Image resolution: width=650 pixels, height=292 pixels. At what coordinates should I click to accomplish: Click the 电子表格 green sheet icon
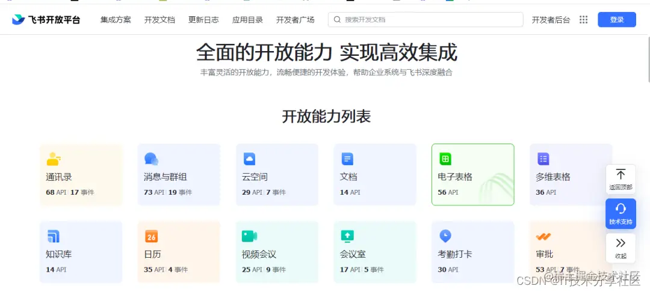(x=445, y=159)
